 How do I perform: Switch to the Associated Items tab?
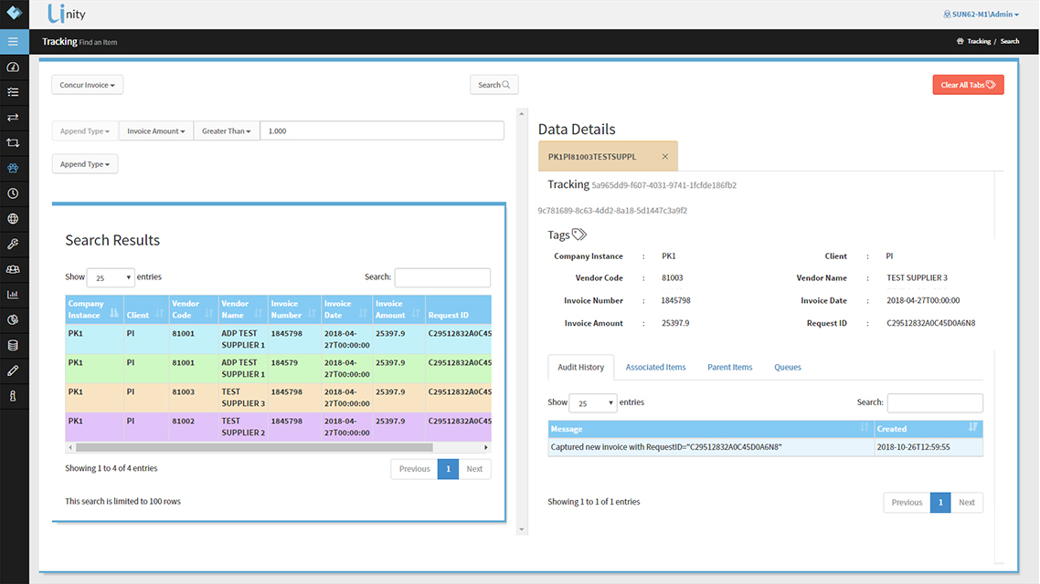[x=655, y=368]
